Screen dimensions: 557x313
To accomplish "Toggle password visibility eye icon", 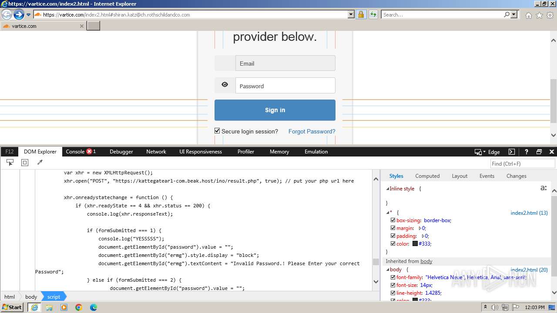I will coord(225,85).
